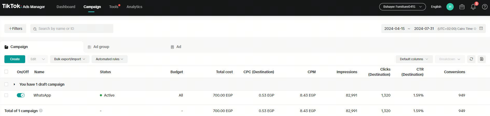This screenshot has height=116, width=490.
Task: Open the Bulk export/import dropdown
Action: point(70,59)
